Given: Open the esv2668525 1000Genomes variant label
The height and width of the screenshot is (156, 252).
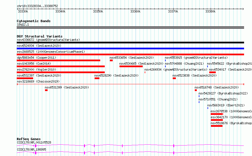Looking at the screenshot, I should 51,52.
